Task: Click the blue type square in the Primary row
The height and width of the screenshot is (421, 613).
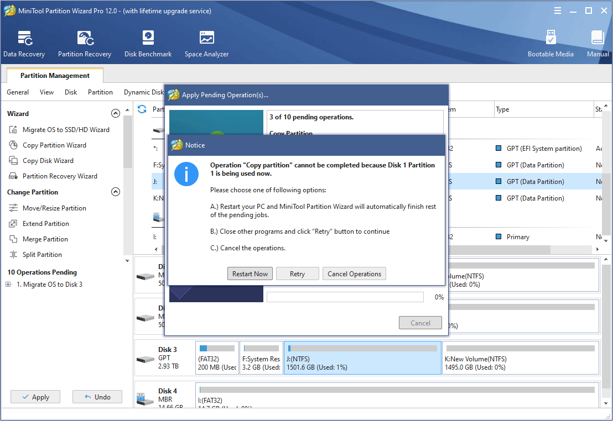Action: pyautogui.click(x=498, y=236)
